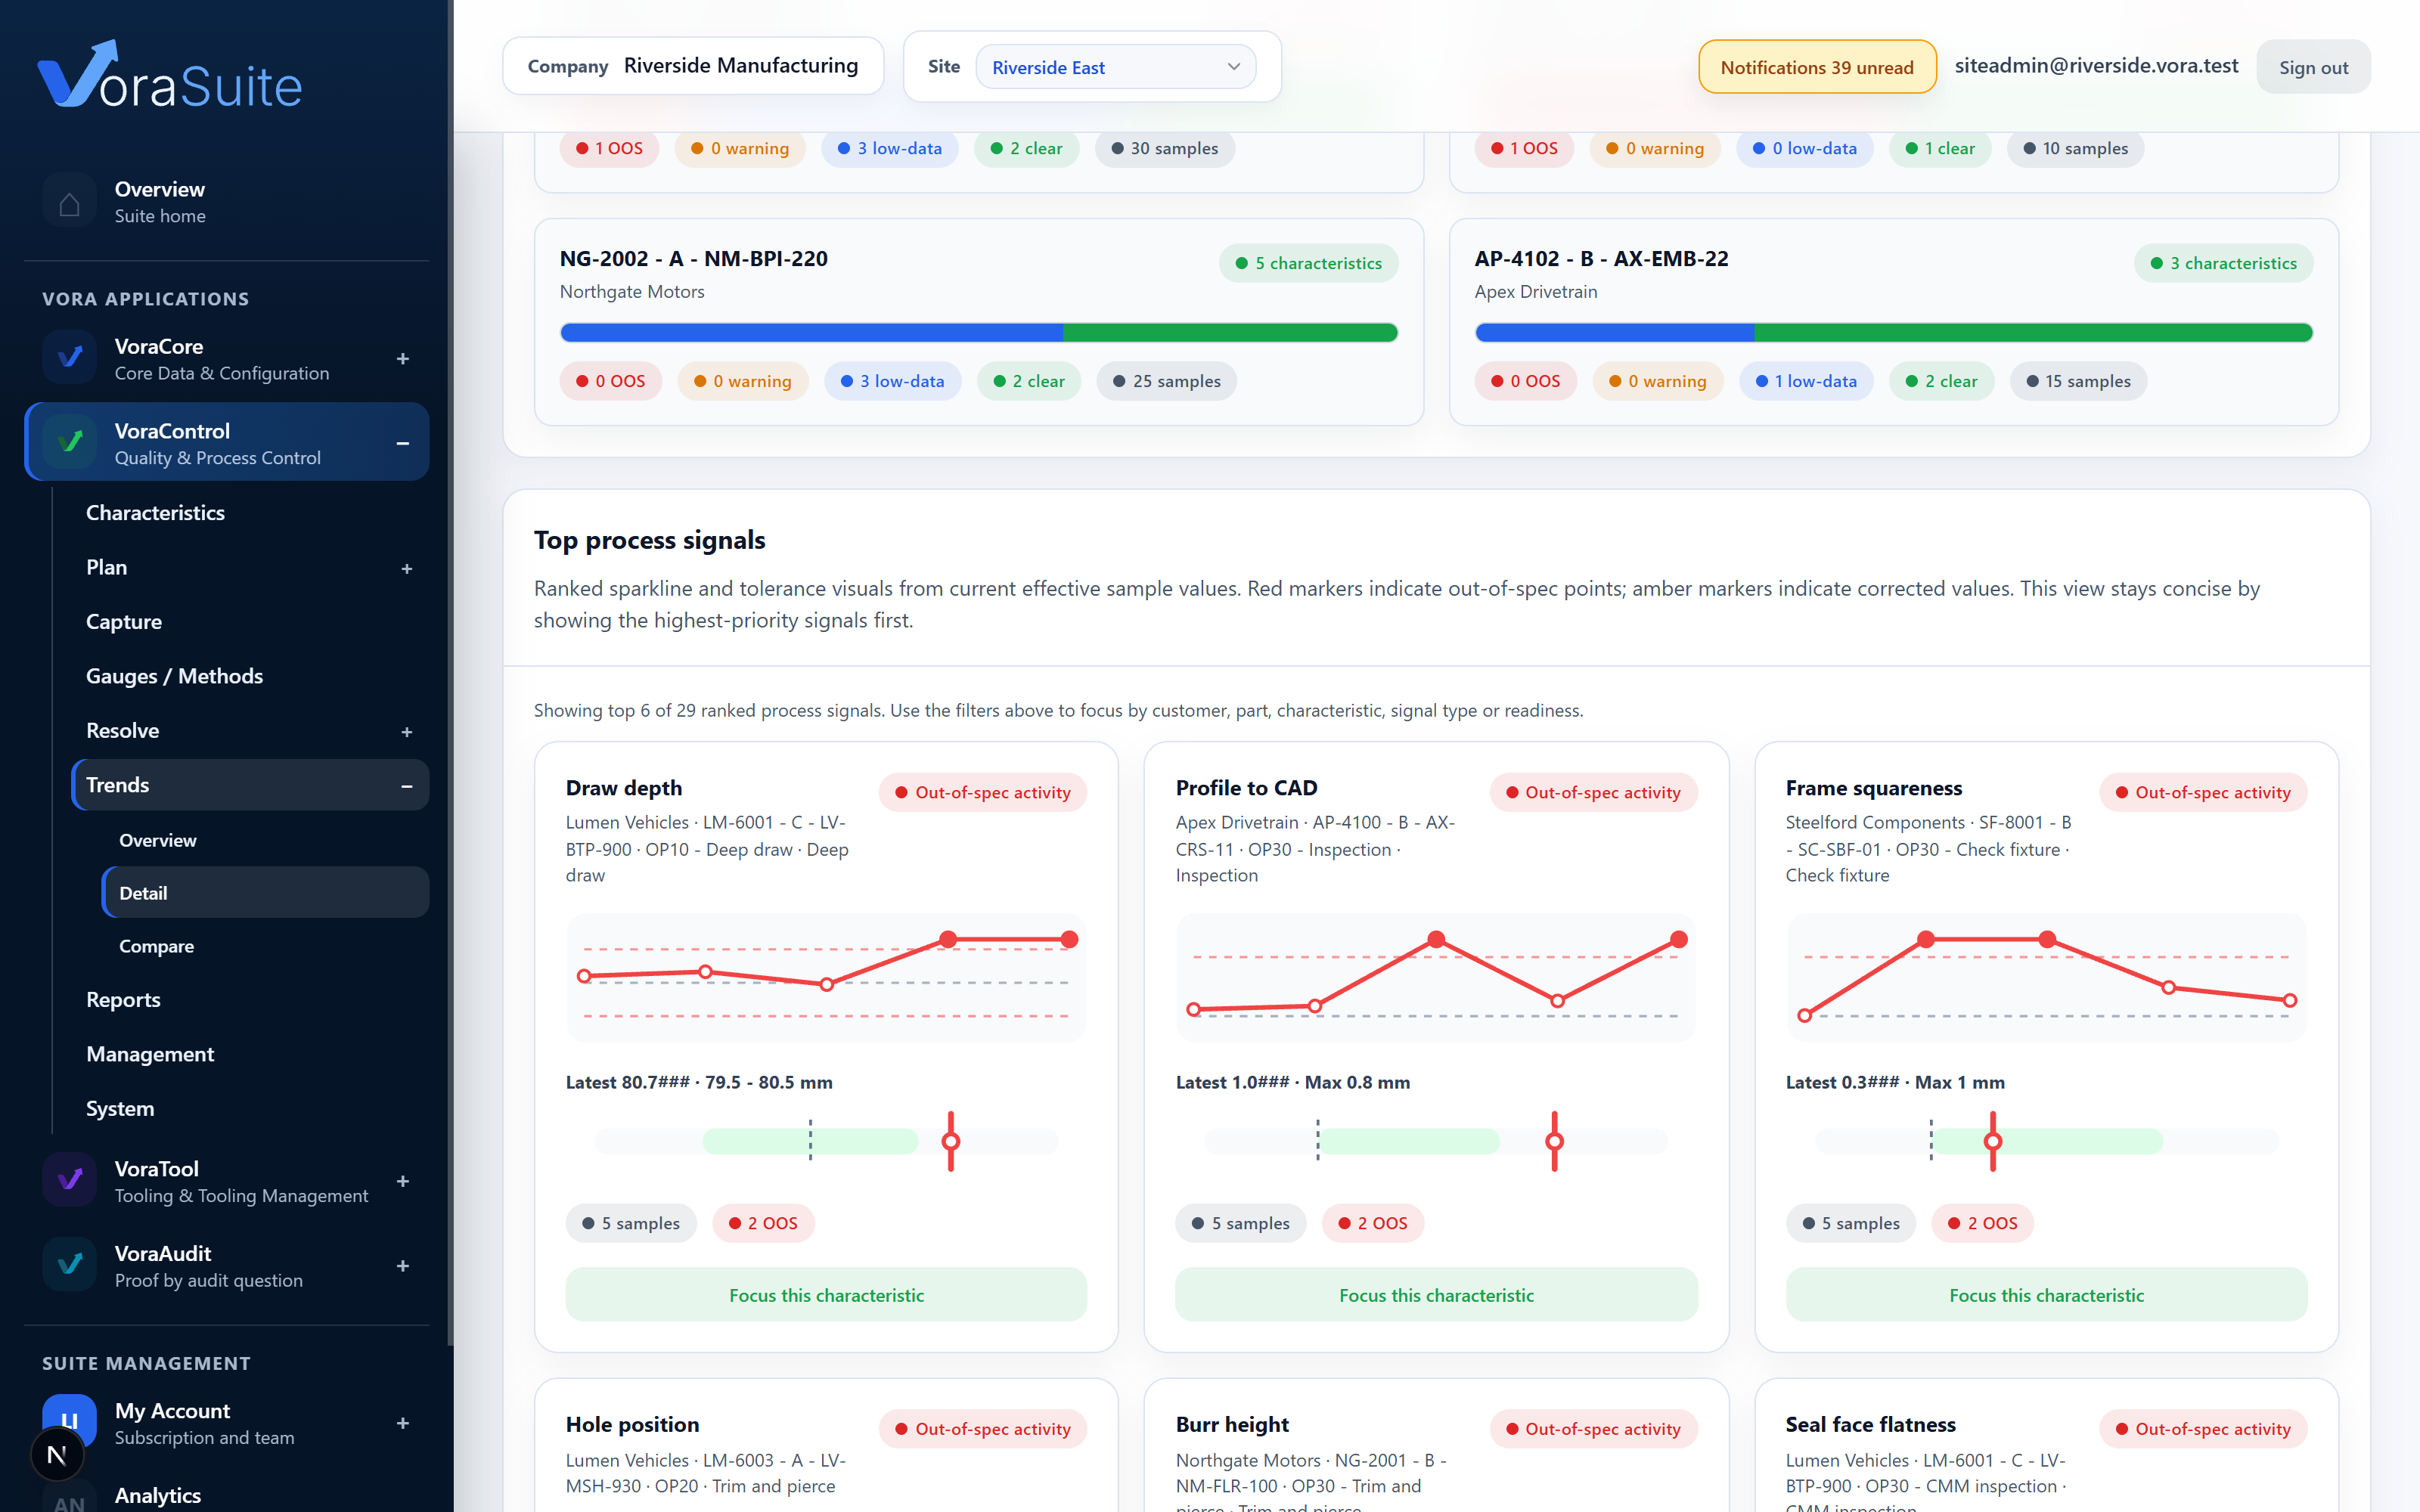Click Out-of-spec activity badge on Draw depth
Viewport: 2420px width, 1512px height.
(983, 792)
